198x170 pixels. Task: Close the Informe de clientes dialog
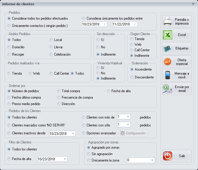coord(193,4)
